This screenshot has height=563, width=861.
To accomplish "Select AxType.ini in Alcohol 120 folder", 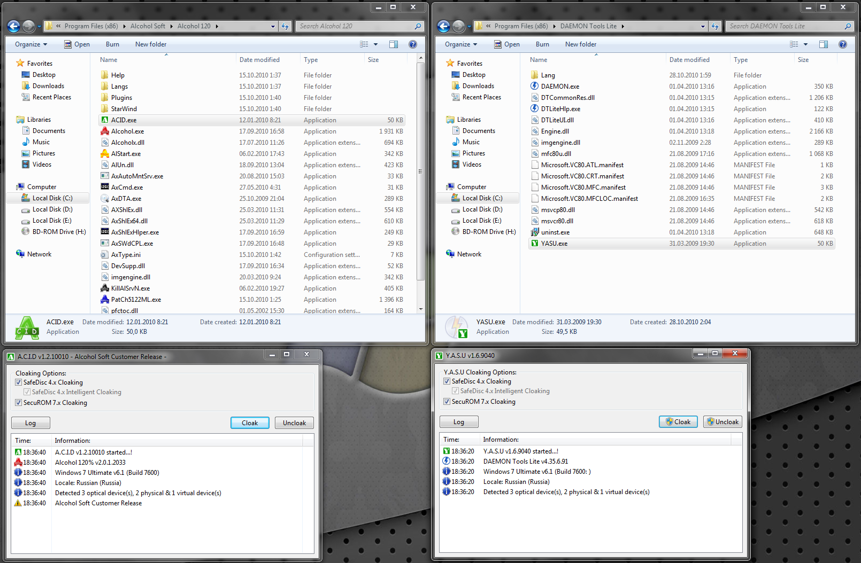I will [251, 255].
